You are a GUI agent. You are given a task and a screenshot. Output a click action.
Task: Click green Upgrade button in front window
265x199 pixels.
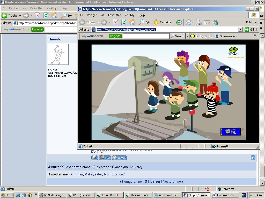[115, 36]
